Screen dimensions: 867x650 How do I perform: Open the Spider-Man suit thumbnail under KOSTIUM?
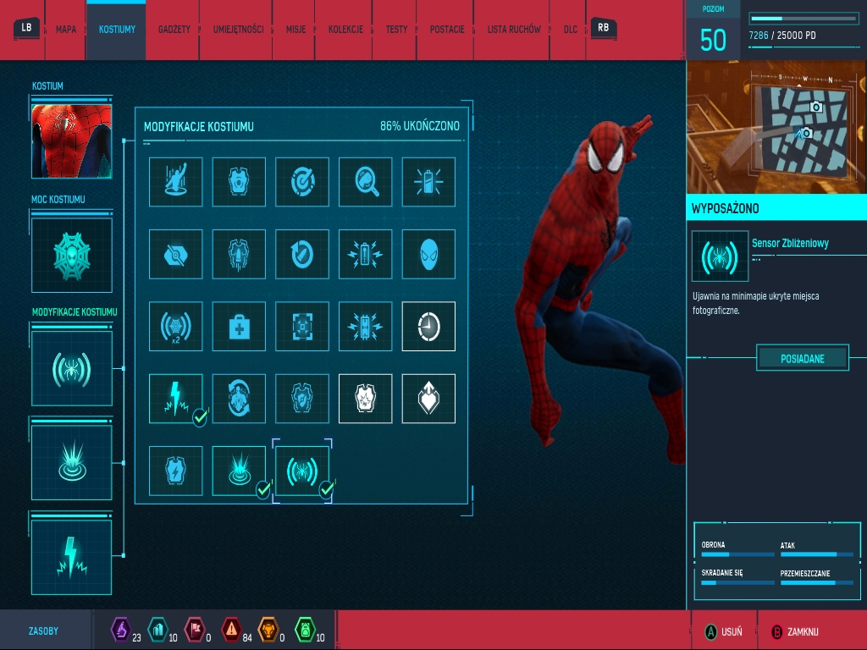coord(72,141)
